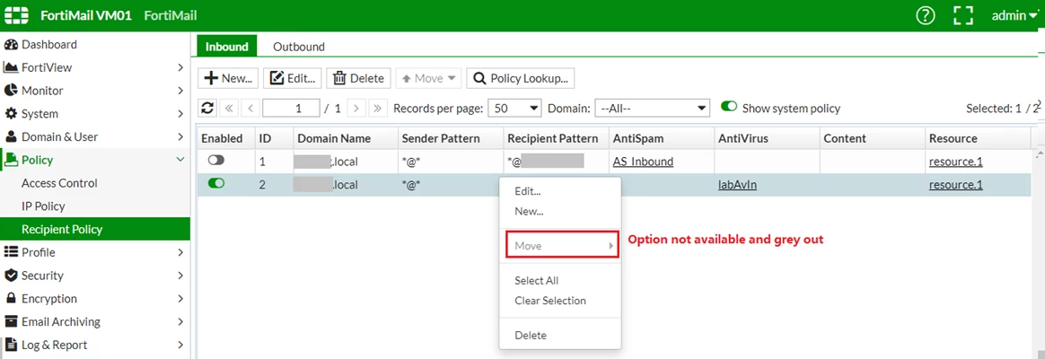This screenshot has height=359, width=1045.
Task: Open the Domain filter dropdown
Action: pyautogui.click(x=652, y=108)
